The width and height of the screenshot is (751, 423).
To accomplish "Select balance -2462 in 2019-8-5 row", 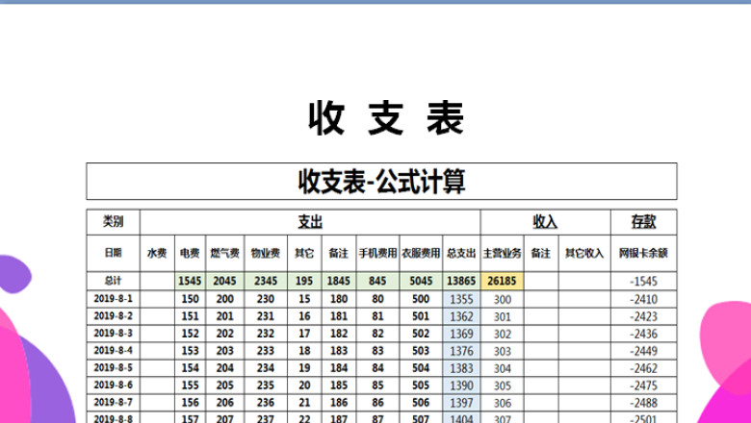I will 643,368.
